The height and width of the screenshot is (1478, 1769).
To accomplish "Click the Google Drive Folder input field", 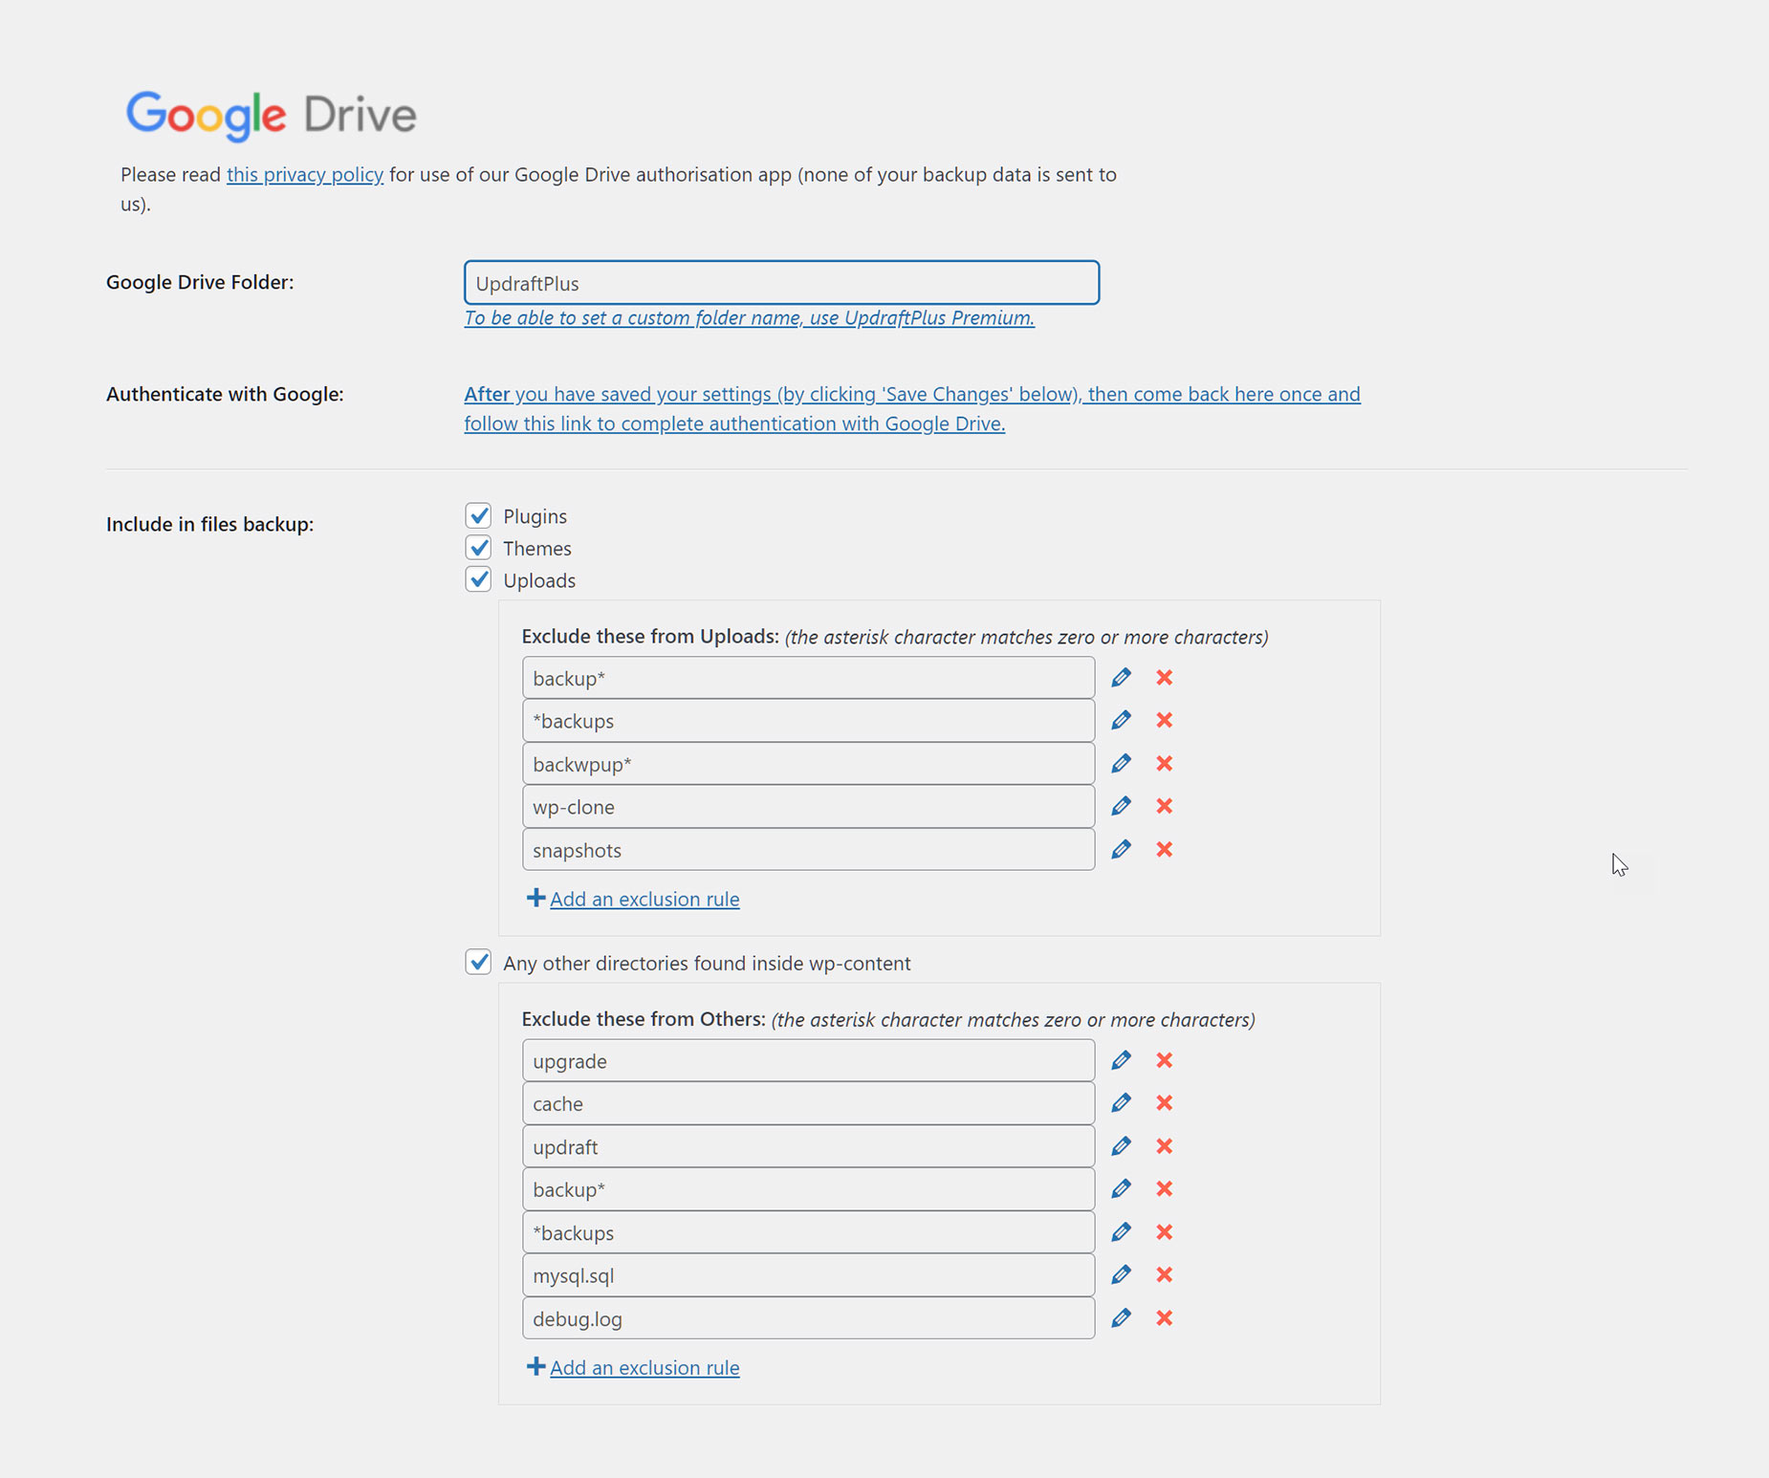I will 782,283.
